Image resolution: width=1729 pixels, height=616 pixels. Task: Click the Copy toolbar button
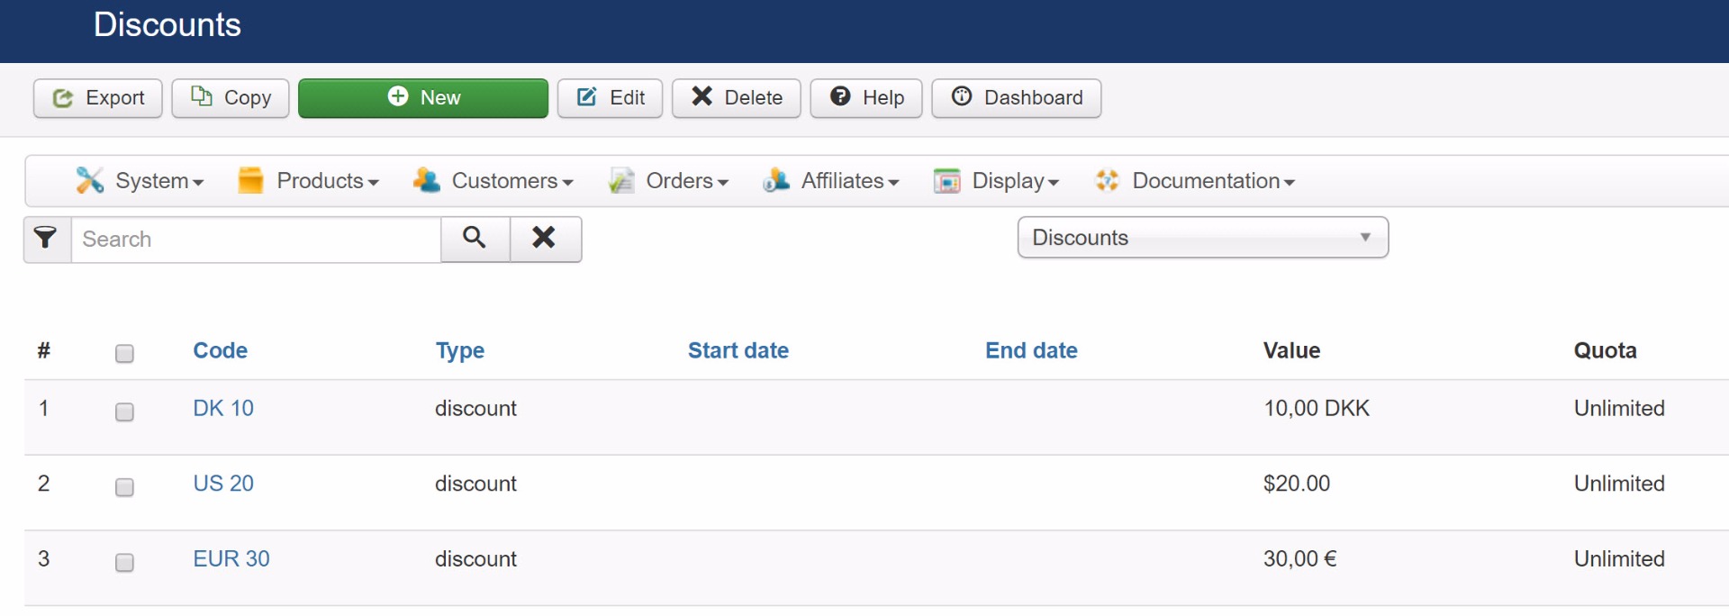click(231, 98)
